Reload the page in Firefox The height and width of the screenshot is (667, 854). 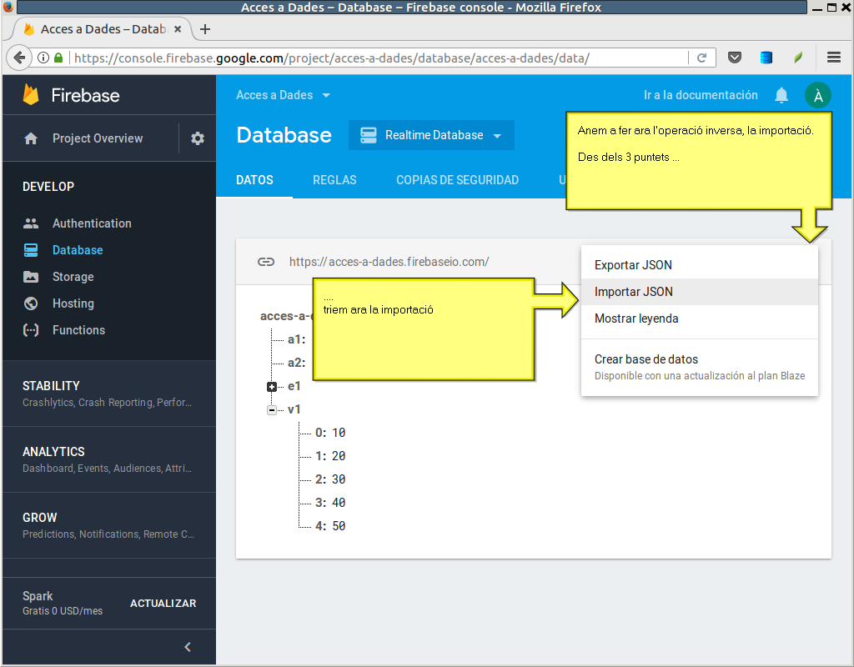[702, 58]
